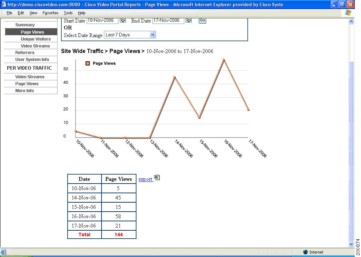
Task: Open the Tools menu
Action: [68, 13]
